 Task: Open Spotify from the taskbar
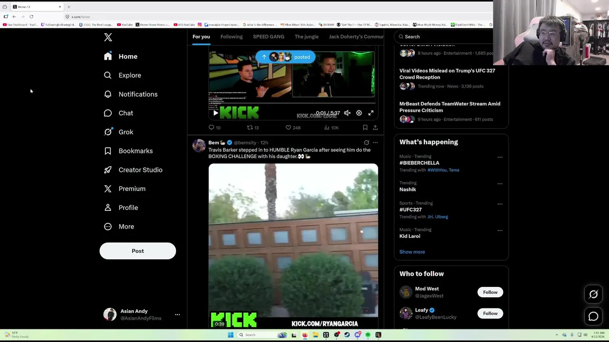click(368, 335)
